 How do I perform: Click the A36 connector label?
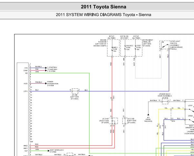32,141
